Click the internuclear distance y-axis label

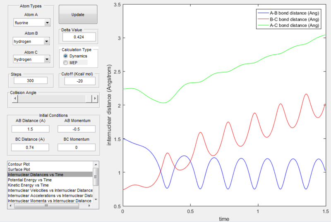click(109, 105)
